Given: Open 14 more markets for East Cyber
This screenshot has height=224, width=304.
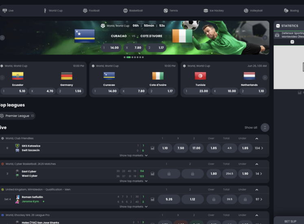Looking at the screenshot, I should click(x=259, y=174).
